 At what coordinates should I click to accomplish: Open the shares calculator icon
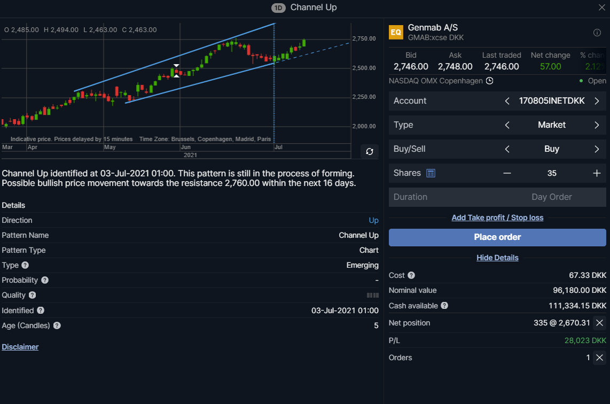[431, 173]
